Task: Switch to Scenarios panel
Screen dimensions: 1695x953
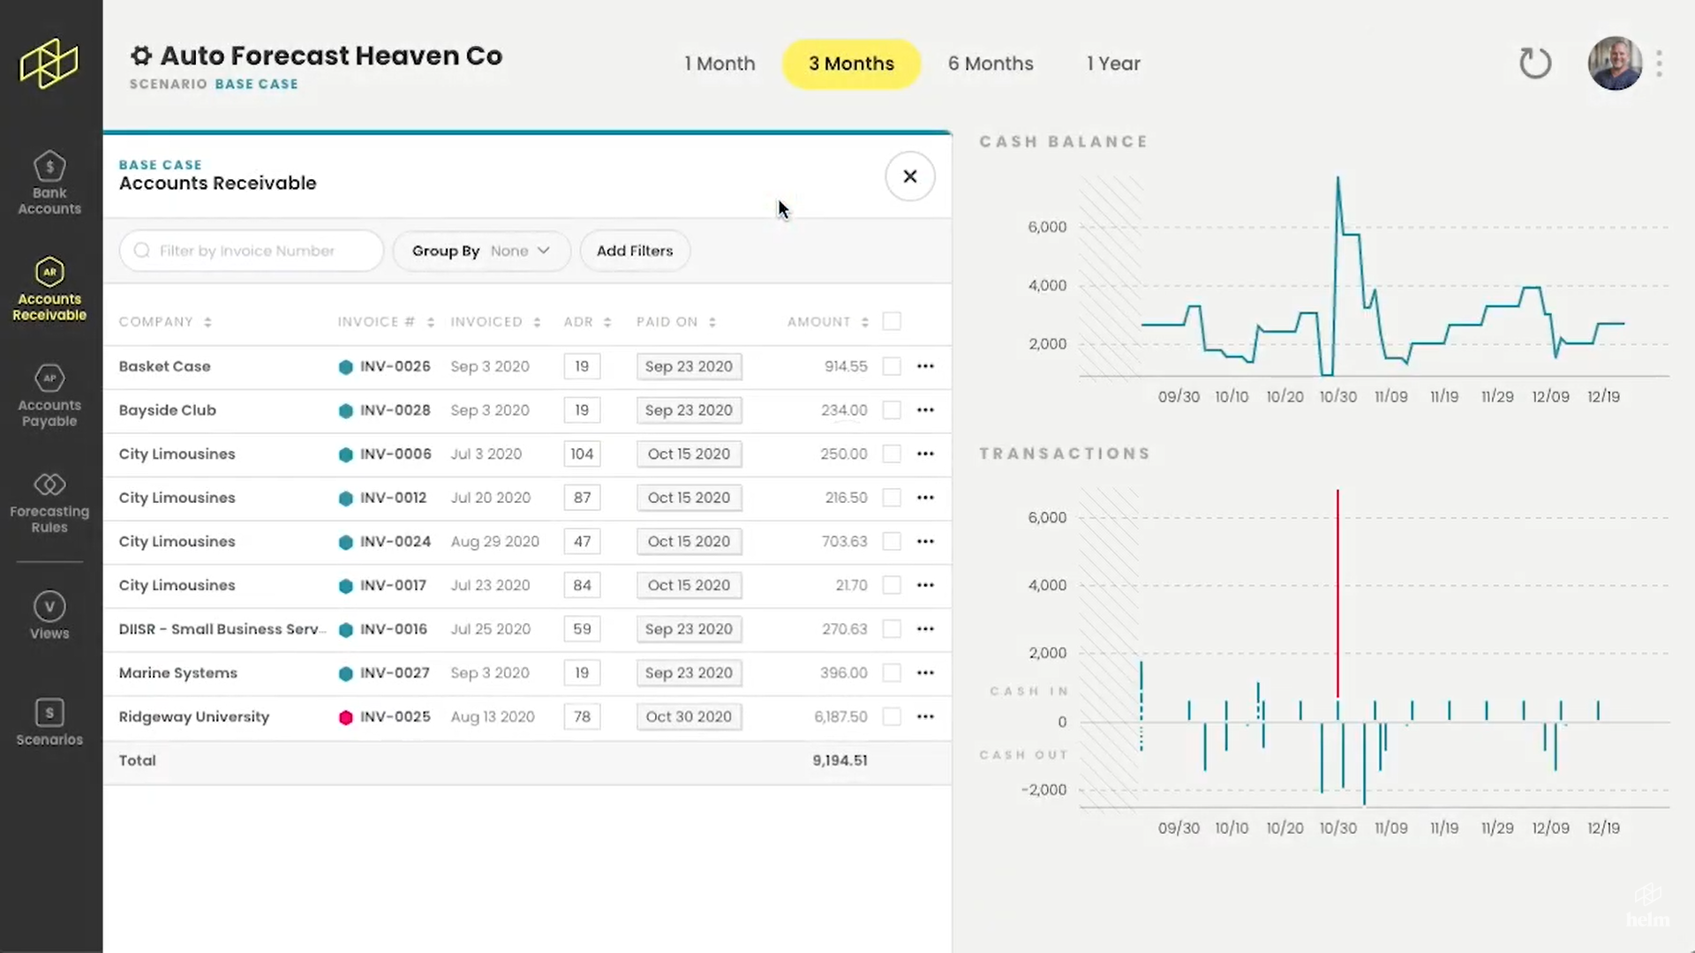Action: tap(49, 720)
